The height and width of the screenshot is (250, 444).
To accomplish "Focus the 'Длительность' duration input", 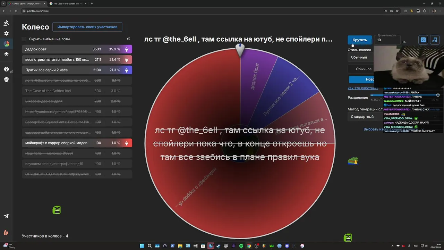I will pyautogui.click(x=388, y=40).
